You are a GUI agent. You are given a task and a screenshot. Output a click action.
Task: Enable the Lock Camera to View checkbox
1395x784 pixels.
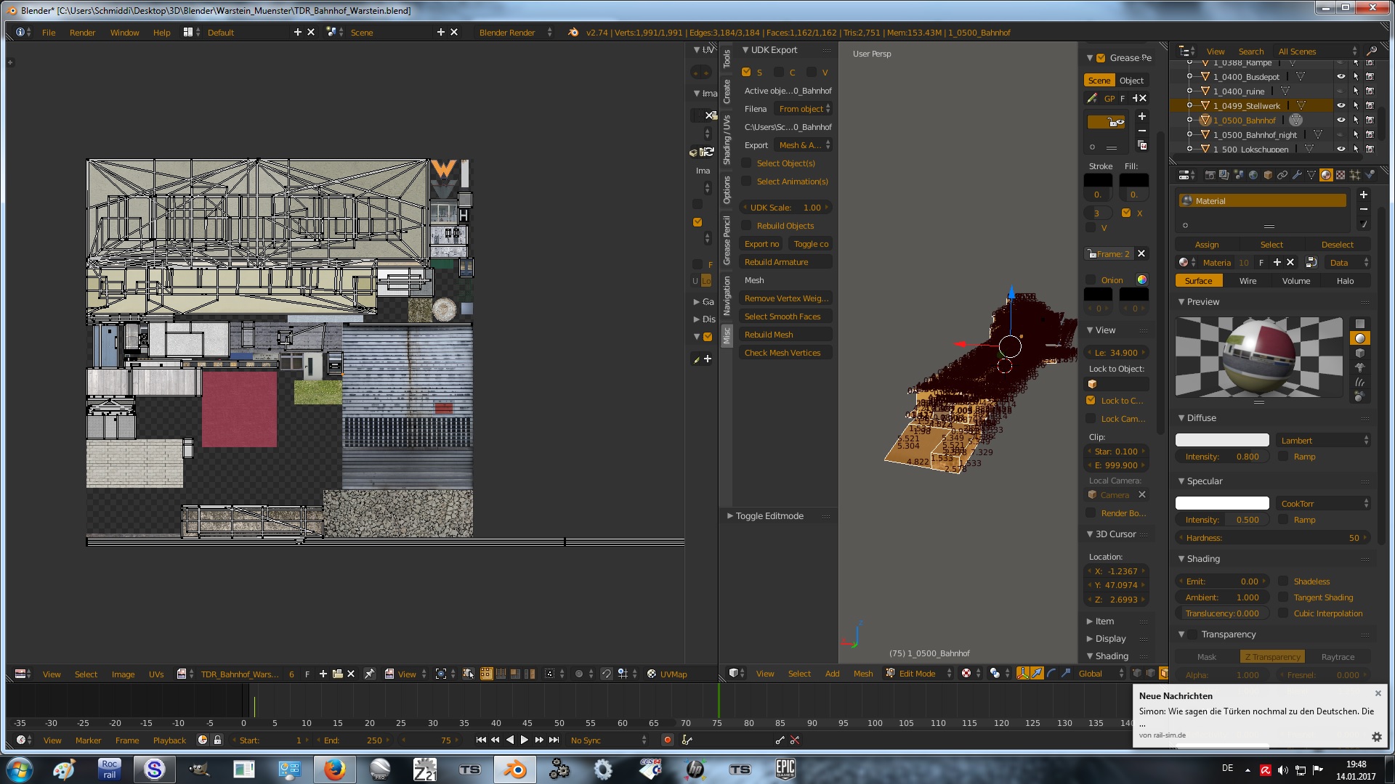(x=1091, y=418)
